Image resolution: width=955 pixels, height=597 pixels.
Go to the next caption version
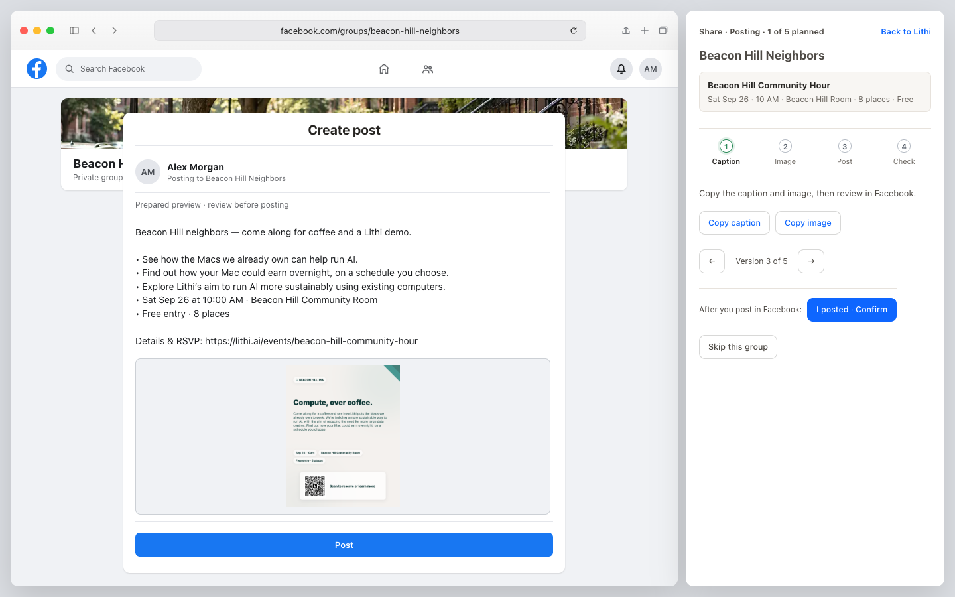[811, 261]
